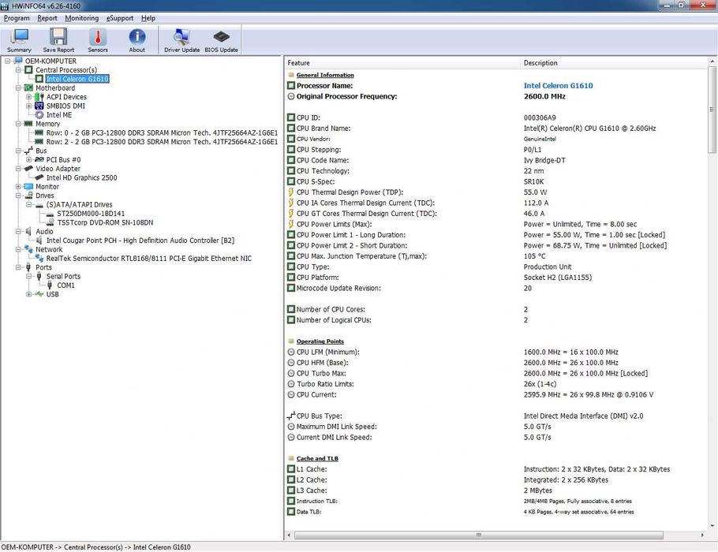
Task: Click the scroll right arrow at bottom
Action: tap(702, 535)
